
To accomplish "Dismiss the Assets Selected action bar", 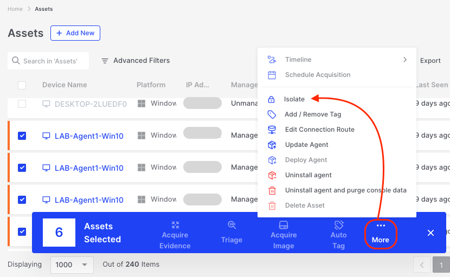I will tap(430, 233).
